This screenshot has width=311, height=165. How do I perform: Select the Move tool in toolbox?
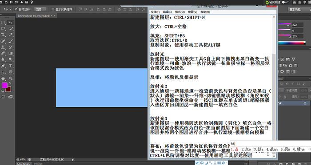[11, 23]
